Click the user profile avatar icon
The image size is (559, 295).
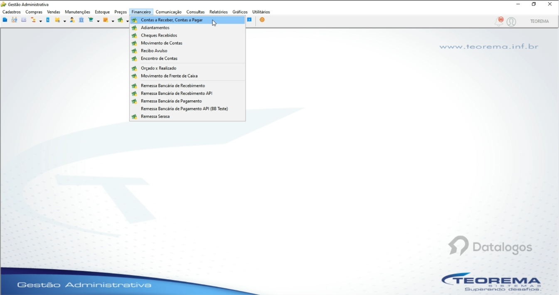512,22
